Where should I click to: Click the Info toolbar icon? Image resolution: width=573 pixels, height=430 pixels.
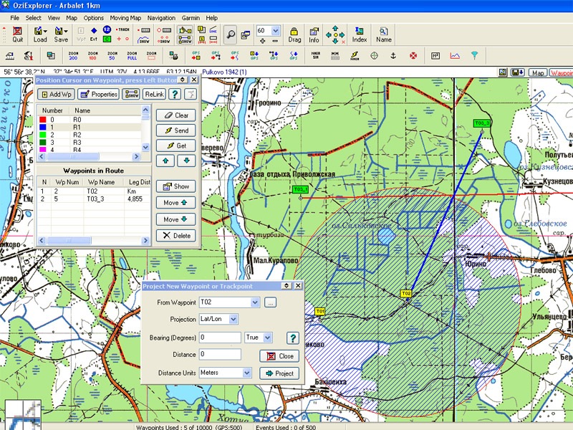point(314,34)
